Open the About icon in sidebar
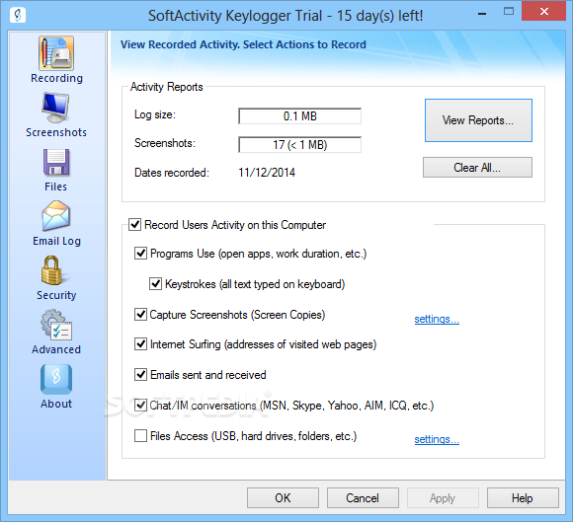Image resolution: width=573 pixels, height=522 pixels. click(x=56, y=379)
